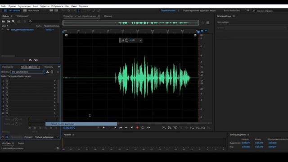Click the skip selection transport icon
This screenshot has width=288, height=162.
(x=148, y=127)
